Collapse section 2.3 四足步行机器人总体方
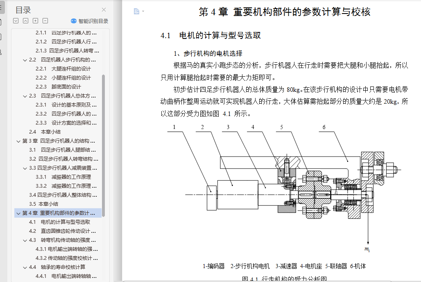 point(25,96)
